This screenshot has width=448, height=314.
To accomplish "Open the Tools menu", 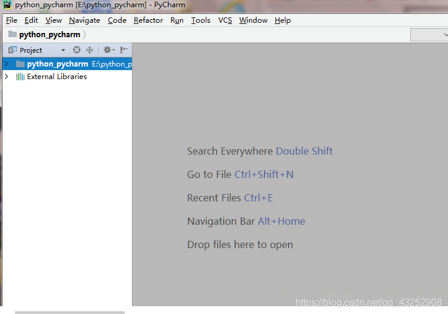I will click(201, 20).
